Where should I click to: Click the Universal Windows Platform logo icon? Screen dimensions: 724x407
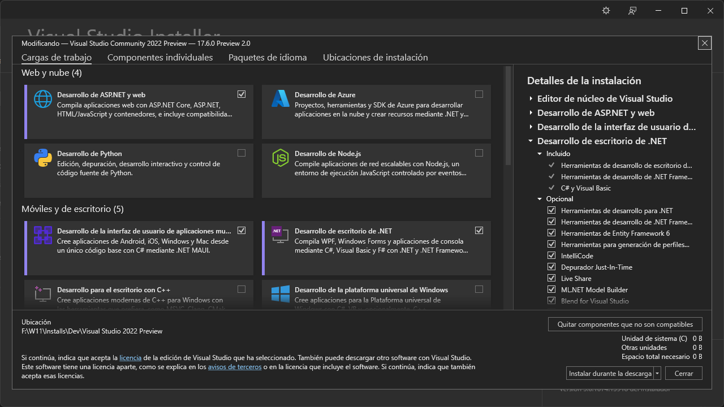(x=281, y=293)
